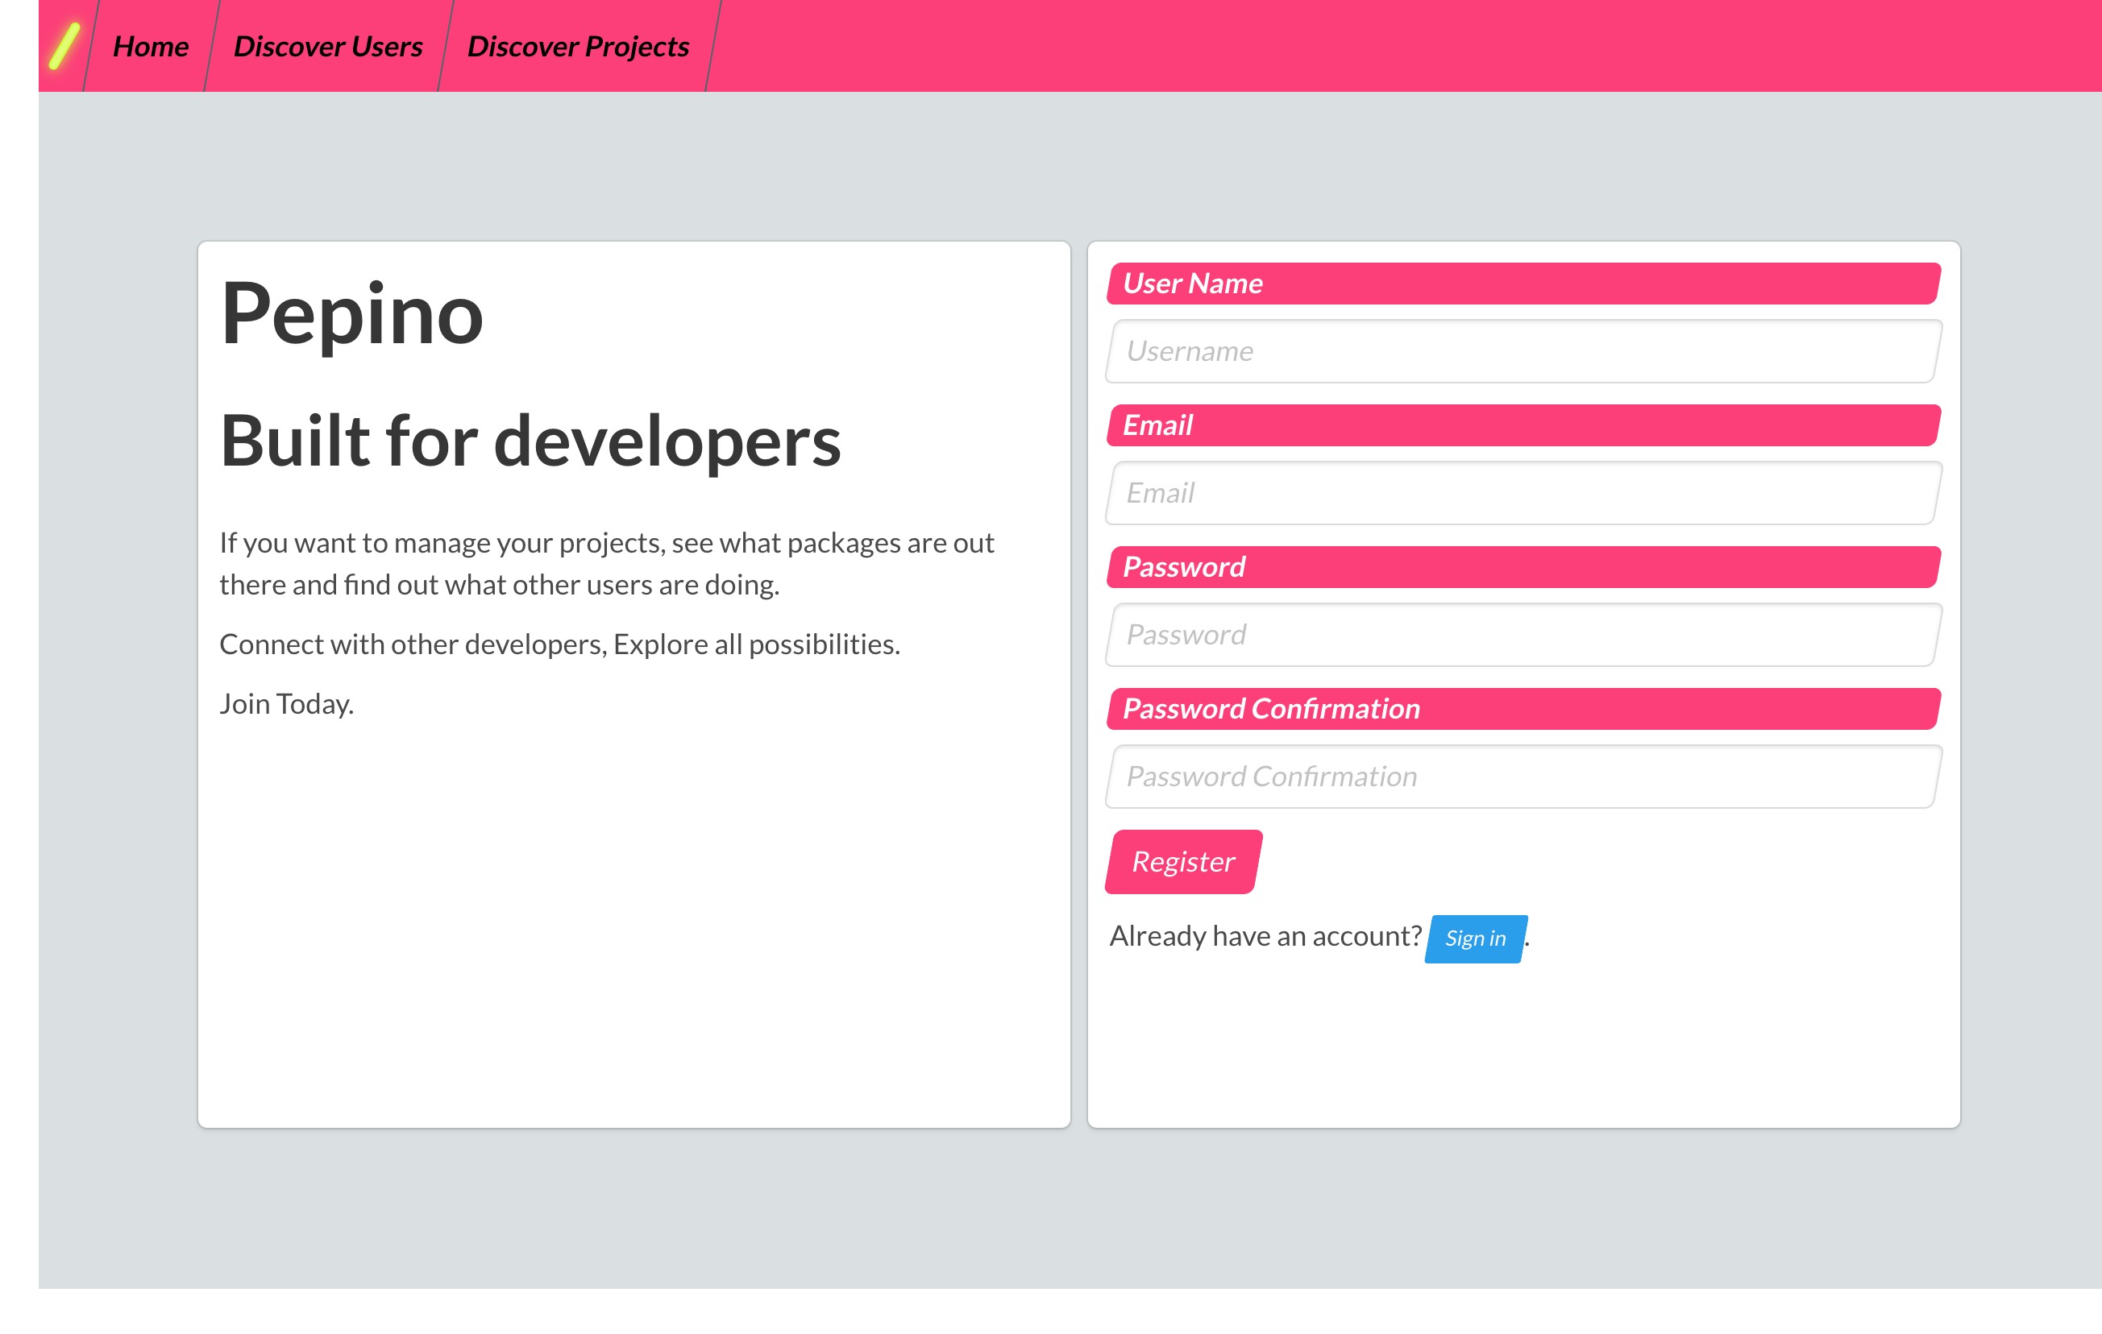Click the Connect with other developers sentence

pos(559,644)
